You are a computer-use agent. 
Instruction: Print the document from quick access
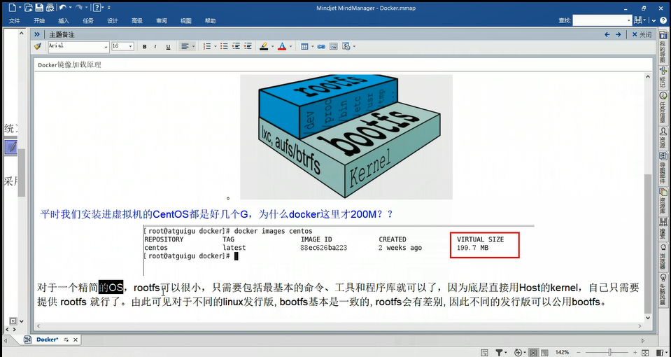click(x=50, y=7)
